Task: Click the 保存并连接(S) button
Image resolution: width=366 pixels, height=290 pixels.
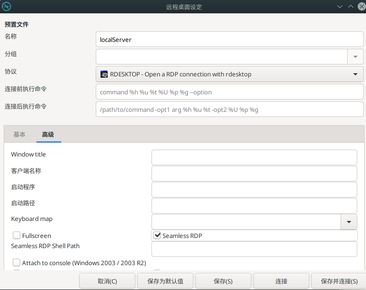Action: [x=339, y=281]
